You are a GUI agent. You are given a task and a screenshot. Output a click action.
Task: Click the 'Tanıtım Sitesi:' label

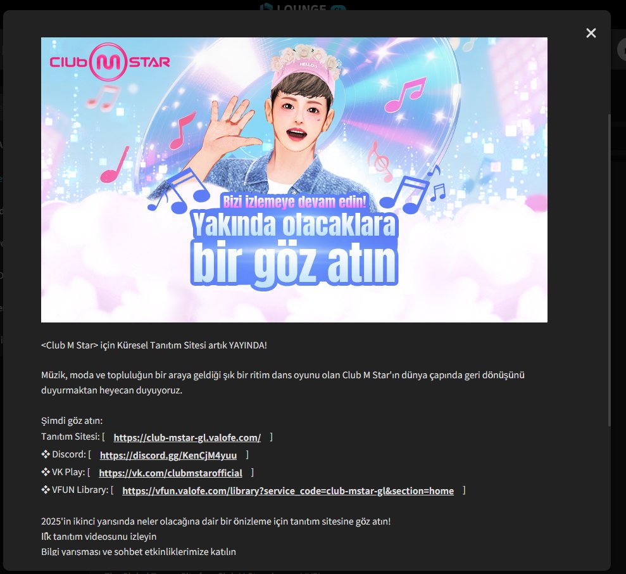coord(70,437)
